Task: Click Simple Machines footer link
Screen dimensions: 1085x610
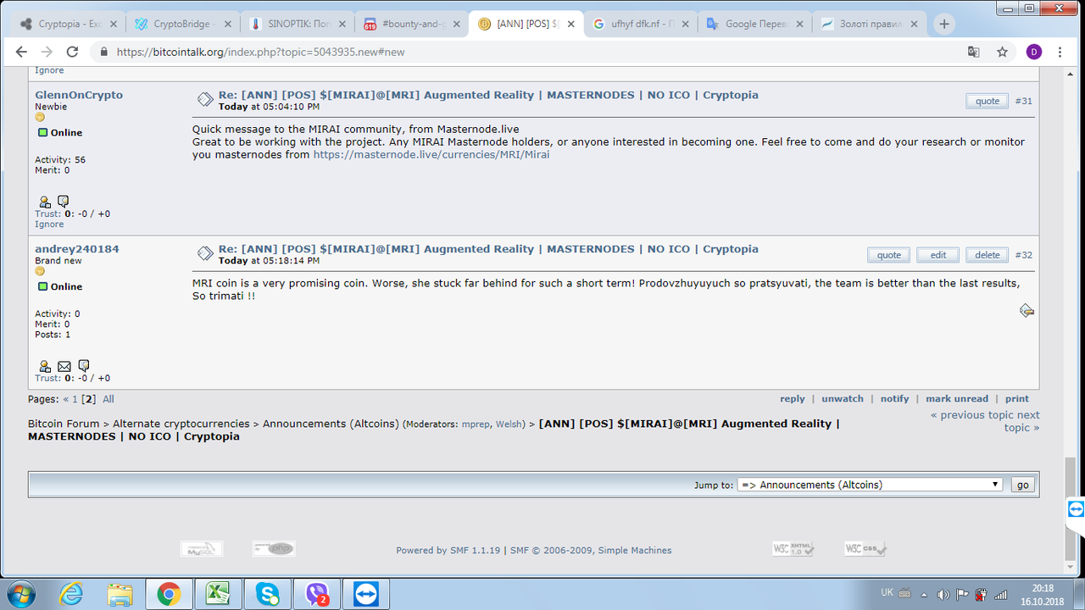Action: click(x=635, y=551)
